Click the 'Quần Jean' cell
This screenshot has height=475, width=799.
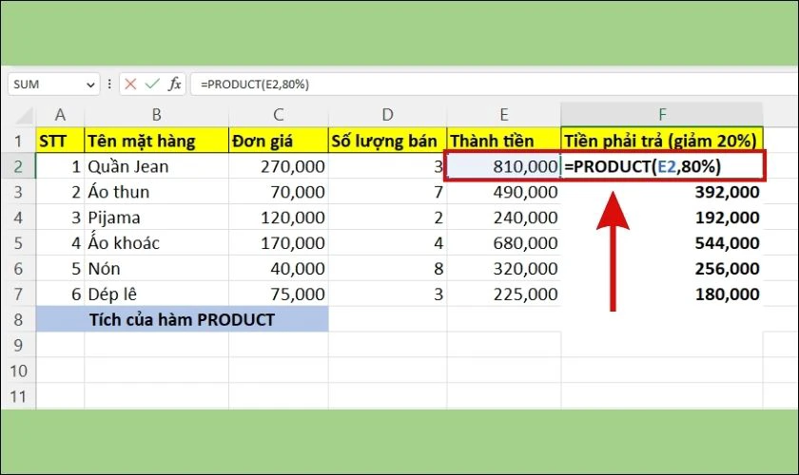click(x=156, y=166)
